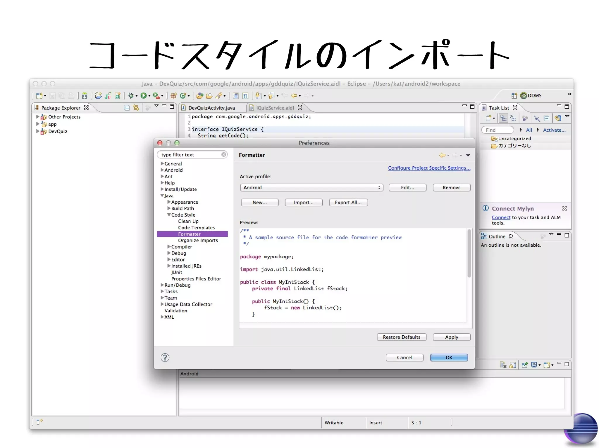Screen dimensions: 599x448
Task: Click the New Java Package icon
Action: (x=173, y=95)
